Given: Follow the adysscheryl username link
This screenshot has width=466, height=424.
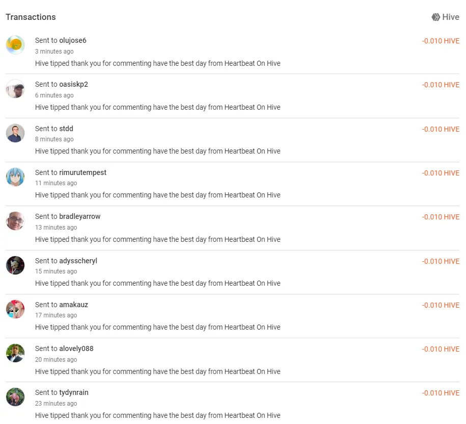Looking at the screenshot, I should point(78,261).
